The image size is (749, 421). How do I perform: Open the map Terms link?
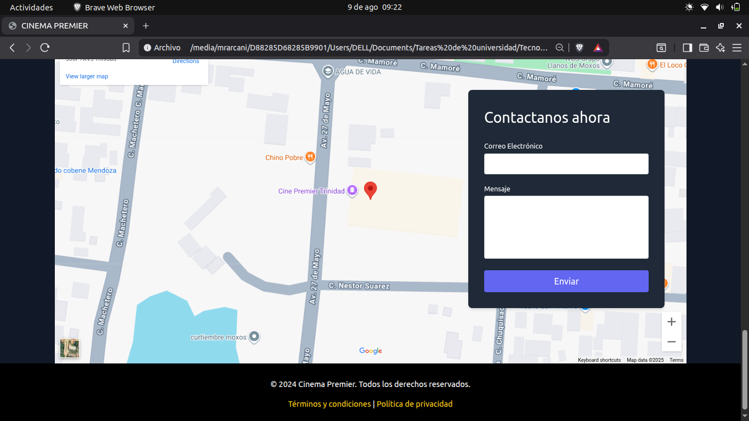(x=677, y=360)
